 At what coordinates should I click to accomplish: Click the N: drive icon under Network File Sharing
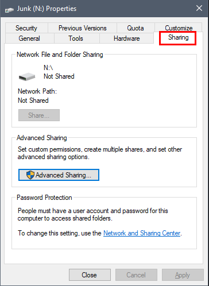pos(27,76)
